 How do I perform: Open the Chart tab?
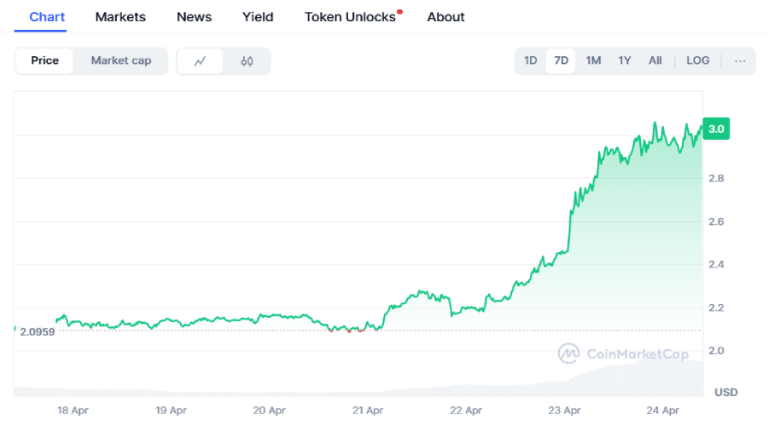47,17
